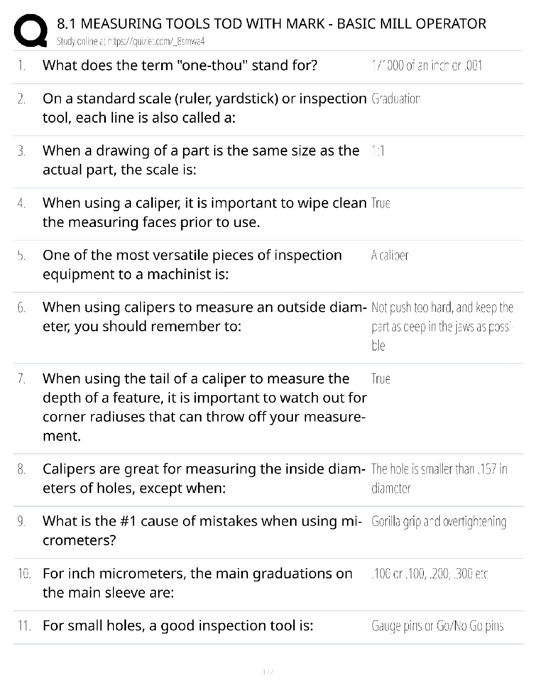Select the "one-thou" question text
Screen dimensions: 536x694
coord(180,65)
